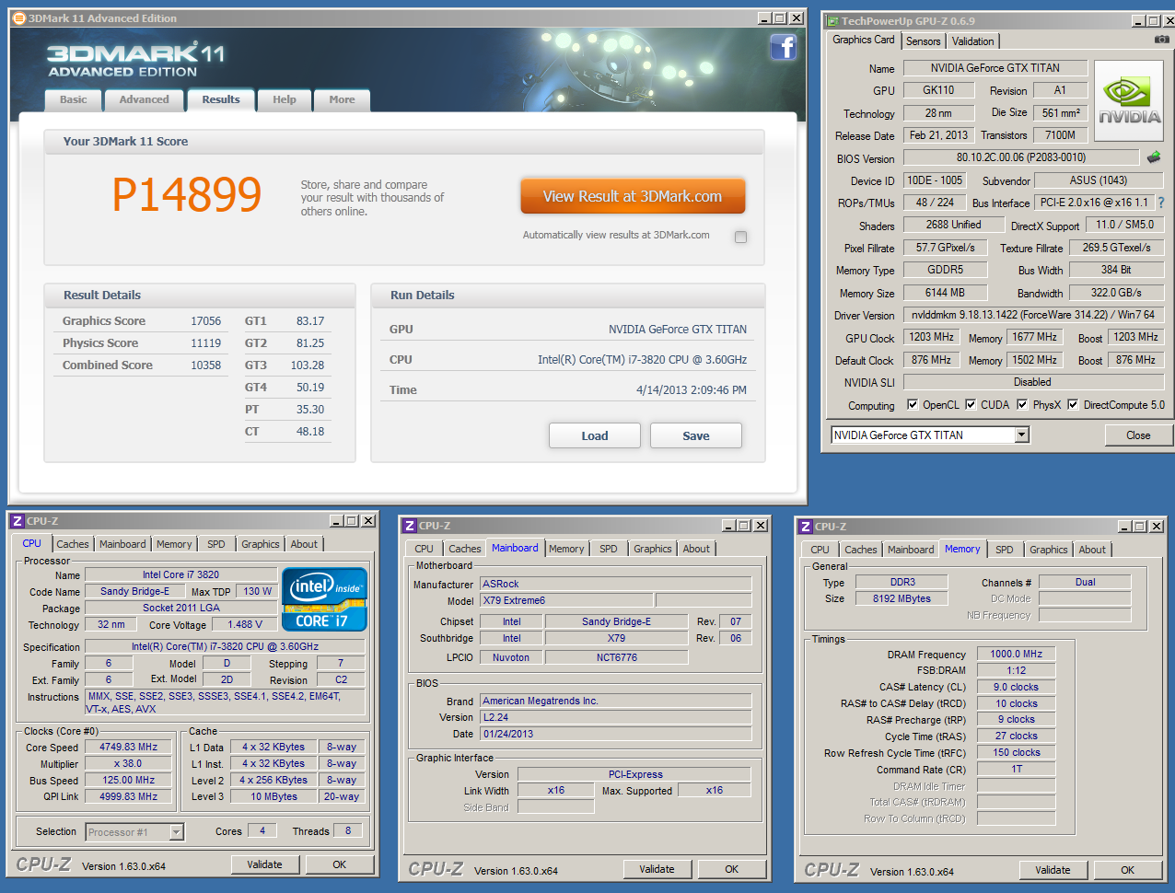The height and width of the screenshot is (893, 1175).
Task: Open the Processor #1 selection dropdown in CPU-Z
Action: [x=177, y=832]
